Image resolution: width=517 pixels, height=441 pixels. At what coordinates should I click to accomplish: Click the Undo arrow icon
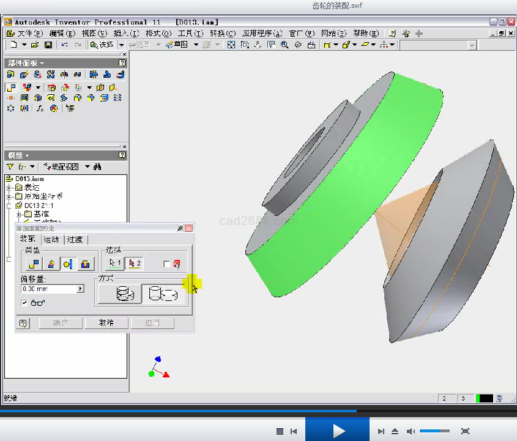(x=64, y=45)
